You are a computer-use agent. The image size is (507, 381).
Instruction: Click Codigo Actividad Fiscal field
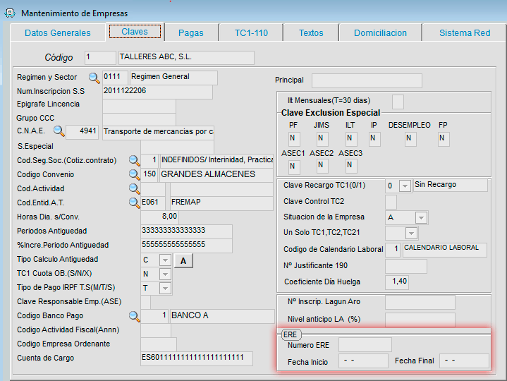[x=156, y=330]
